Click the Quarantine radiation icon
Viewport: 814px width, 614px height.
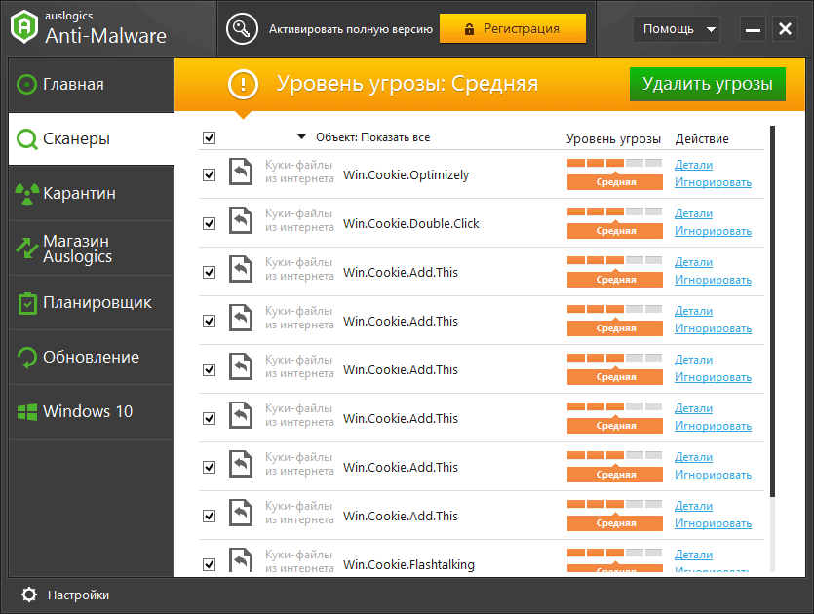tap(27, 194)
